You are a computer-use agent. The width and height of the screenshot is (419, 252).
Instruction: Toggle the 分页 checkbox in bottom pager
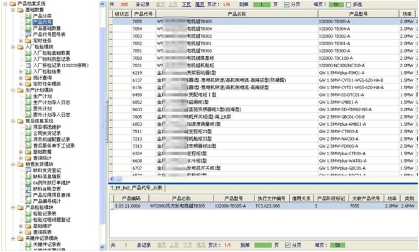coord(286,244)
